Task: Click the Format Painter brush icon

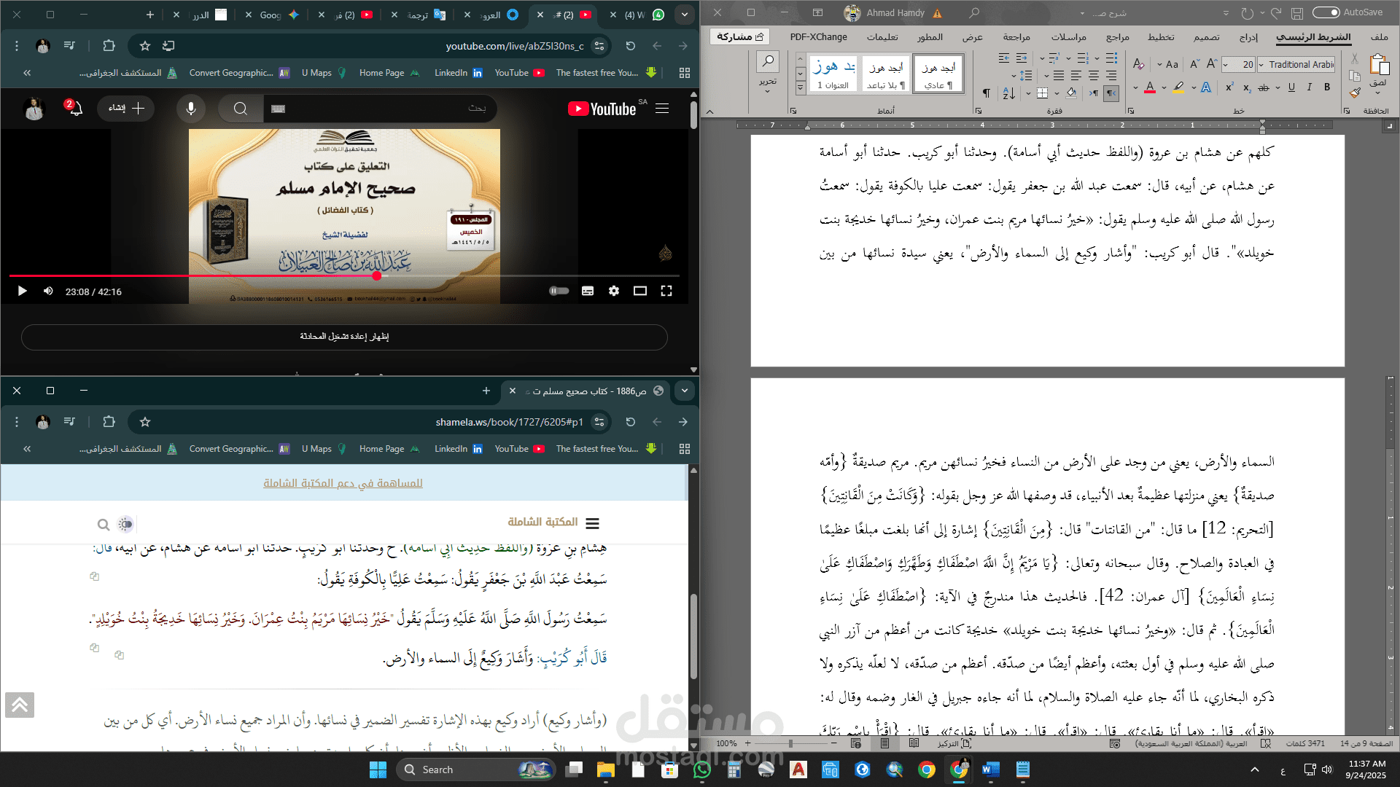Action: click(1355, 93)
